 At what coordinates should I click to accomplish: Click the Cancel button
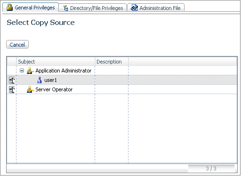coord(17,45)
